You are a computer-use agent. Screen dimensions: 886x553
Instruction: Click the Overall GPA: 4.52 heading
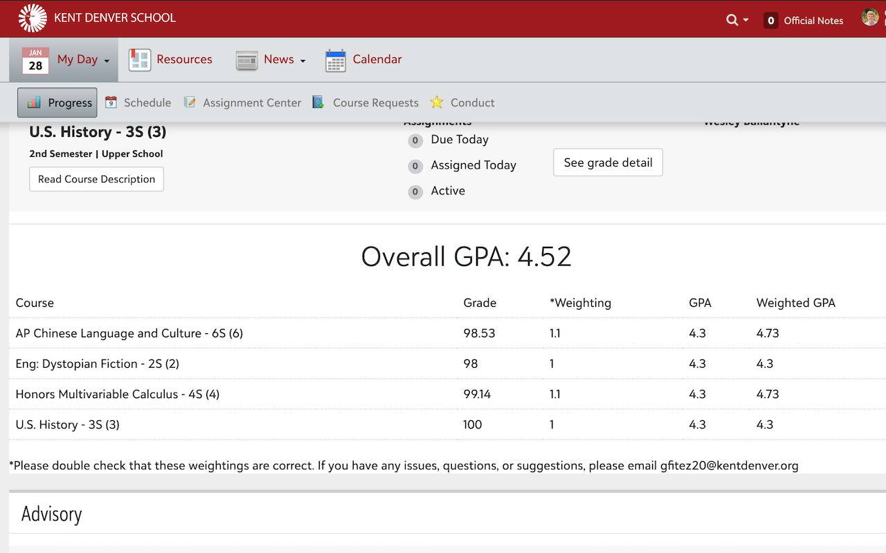click(x=467, y=256)
